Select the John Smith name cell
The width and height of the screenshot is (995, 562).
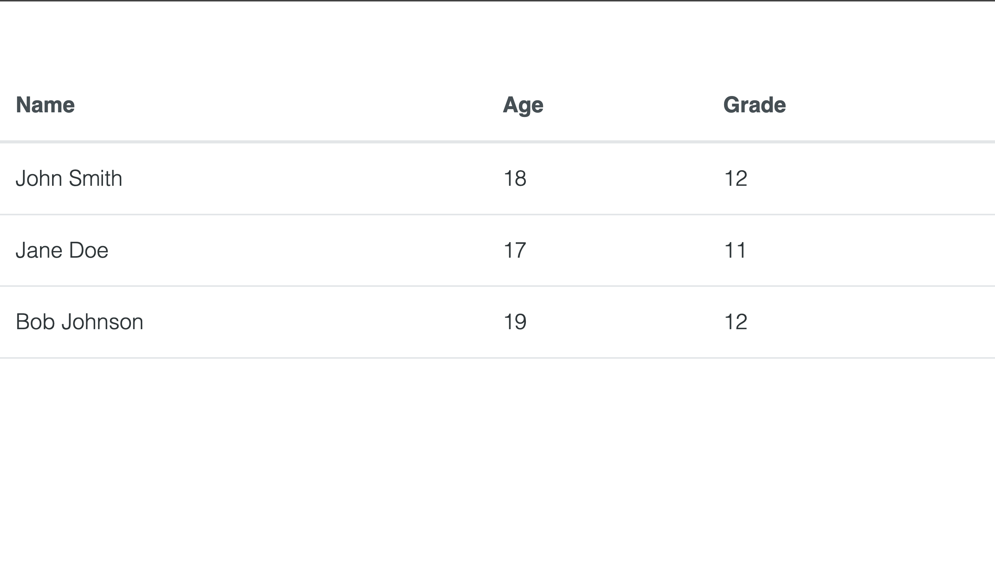(244, 178)
